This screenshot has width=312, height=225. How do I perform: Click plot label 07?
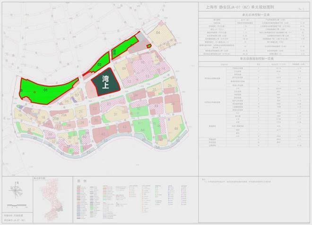pos(77,95)
